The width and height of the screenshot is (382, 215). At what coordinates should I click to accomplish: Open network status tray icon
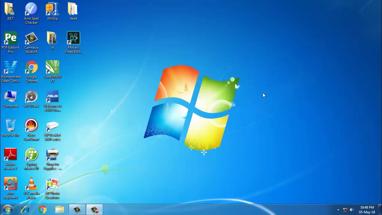[345, 210]
